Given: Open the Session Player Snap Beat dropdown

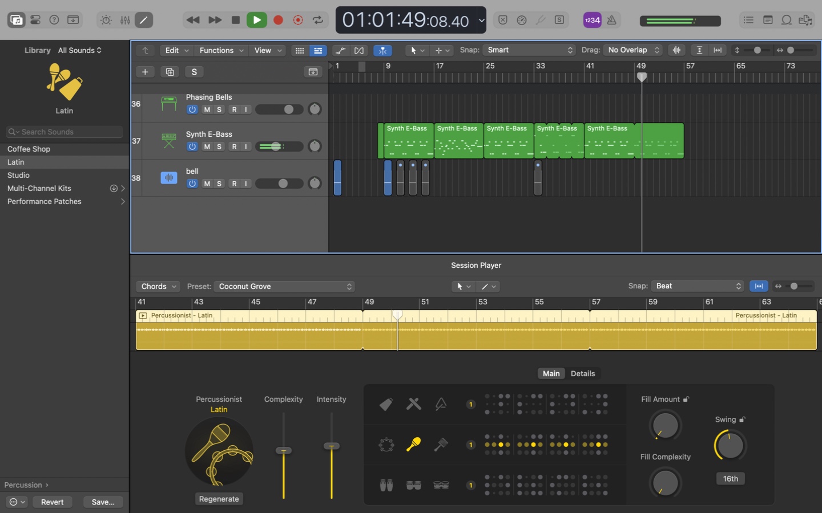Looking at the screenshot, I should tap(698, 286).
